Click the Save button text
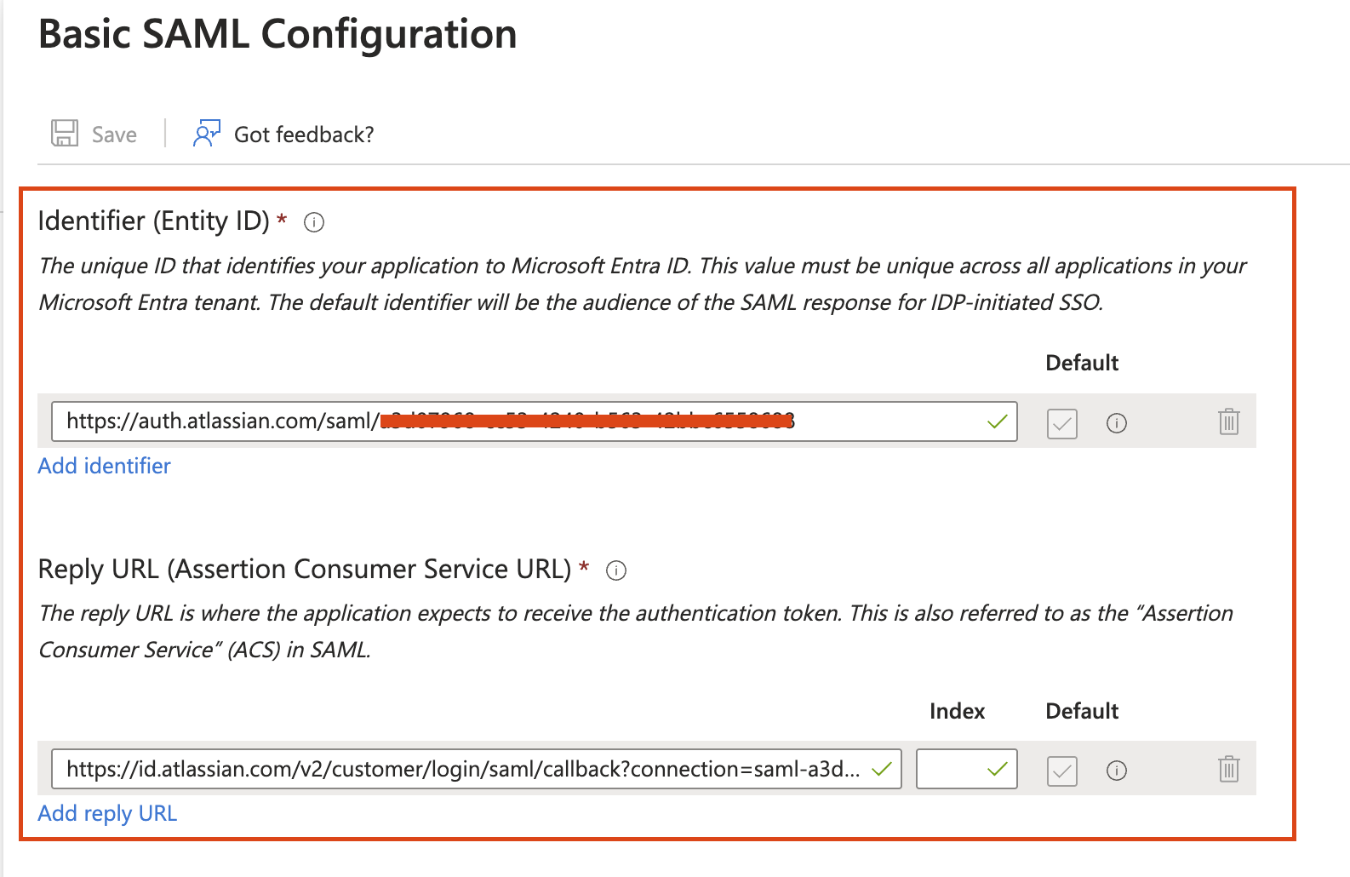Screen dimensions: 1350x877 coord(114,135)
